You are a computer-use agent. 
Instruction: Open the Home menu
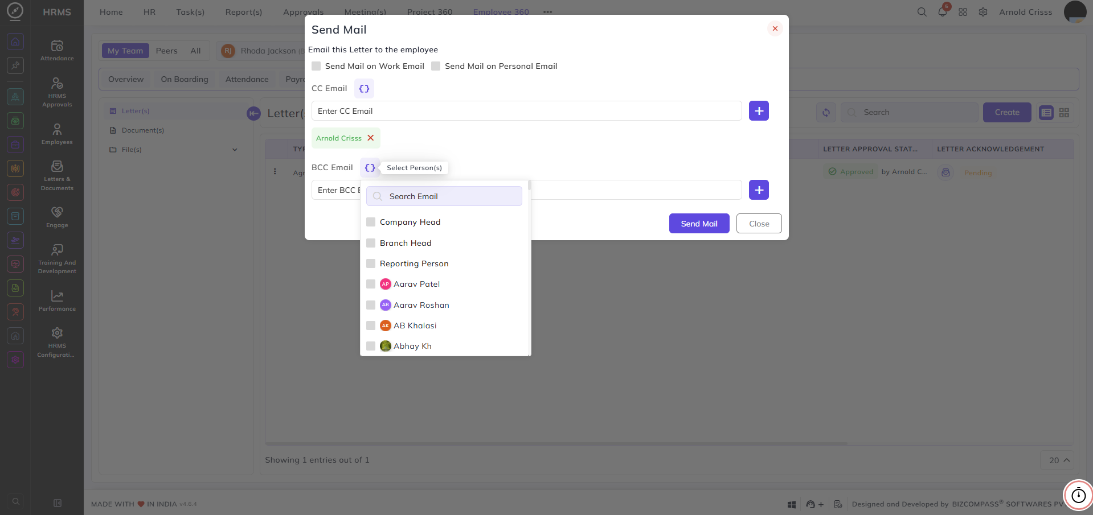111,12
